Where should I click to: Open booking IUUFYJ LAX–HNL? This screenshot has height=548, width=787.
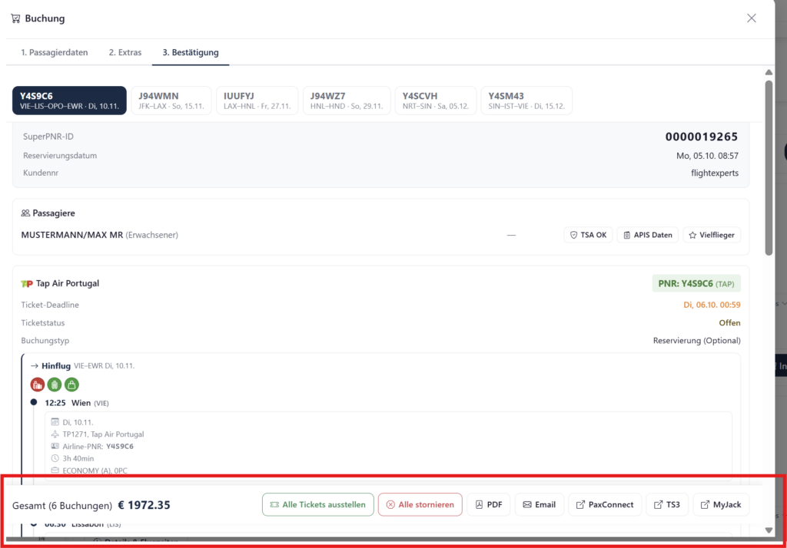coord(257,101)
